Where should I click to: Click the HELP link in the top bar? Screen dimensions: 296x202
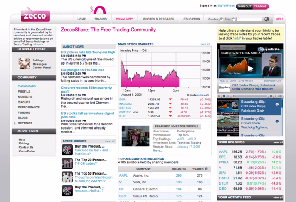point(280,19)
